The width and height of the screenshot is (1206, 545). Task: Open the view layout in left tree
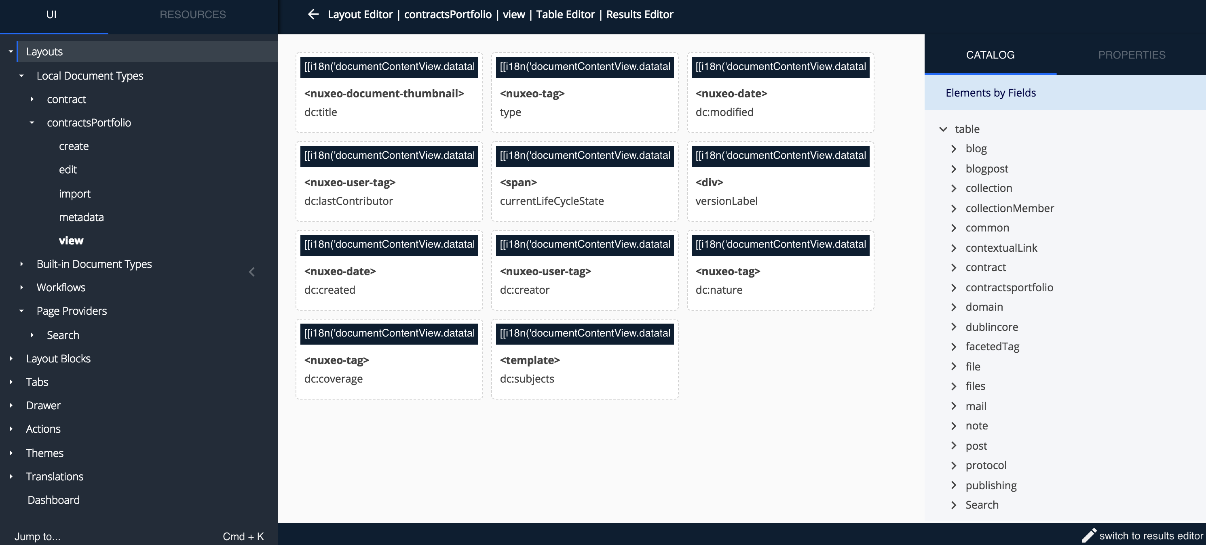(x=70, y=240)
